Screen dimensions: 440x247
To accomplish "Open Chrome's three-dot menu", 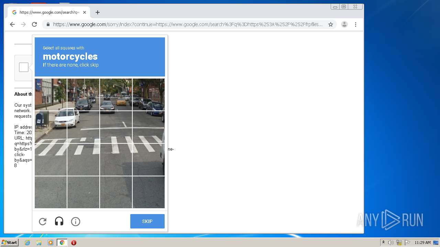I will click(x=355, y=24).
